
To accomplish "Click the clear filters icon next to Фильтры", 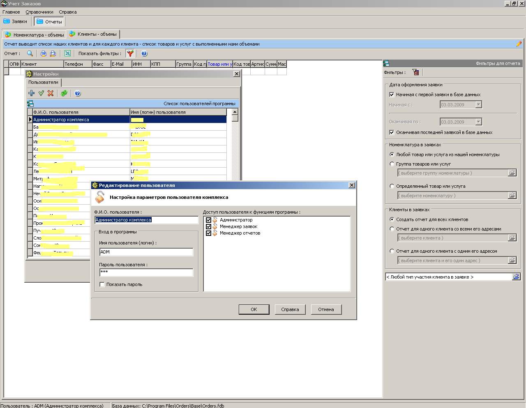I will click(416, 72).
